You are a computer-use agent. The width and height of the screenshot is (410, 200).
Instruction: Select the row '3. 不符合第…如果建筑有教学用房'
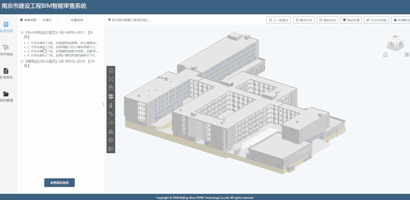62,51
